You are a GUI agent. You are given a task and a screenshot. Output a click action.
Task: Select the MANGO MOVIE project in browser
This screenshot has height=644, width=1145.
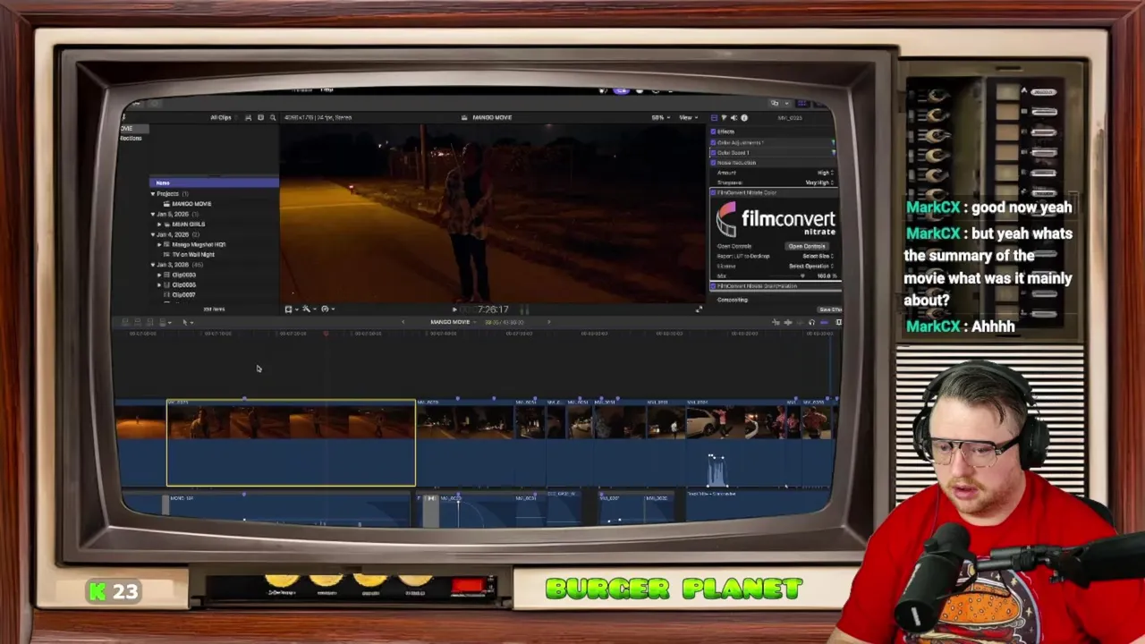pos(191,204)
